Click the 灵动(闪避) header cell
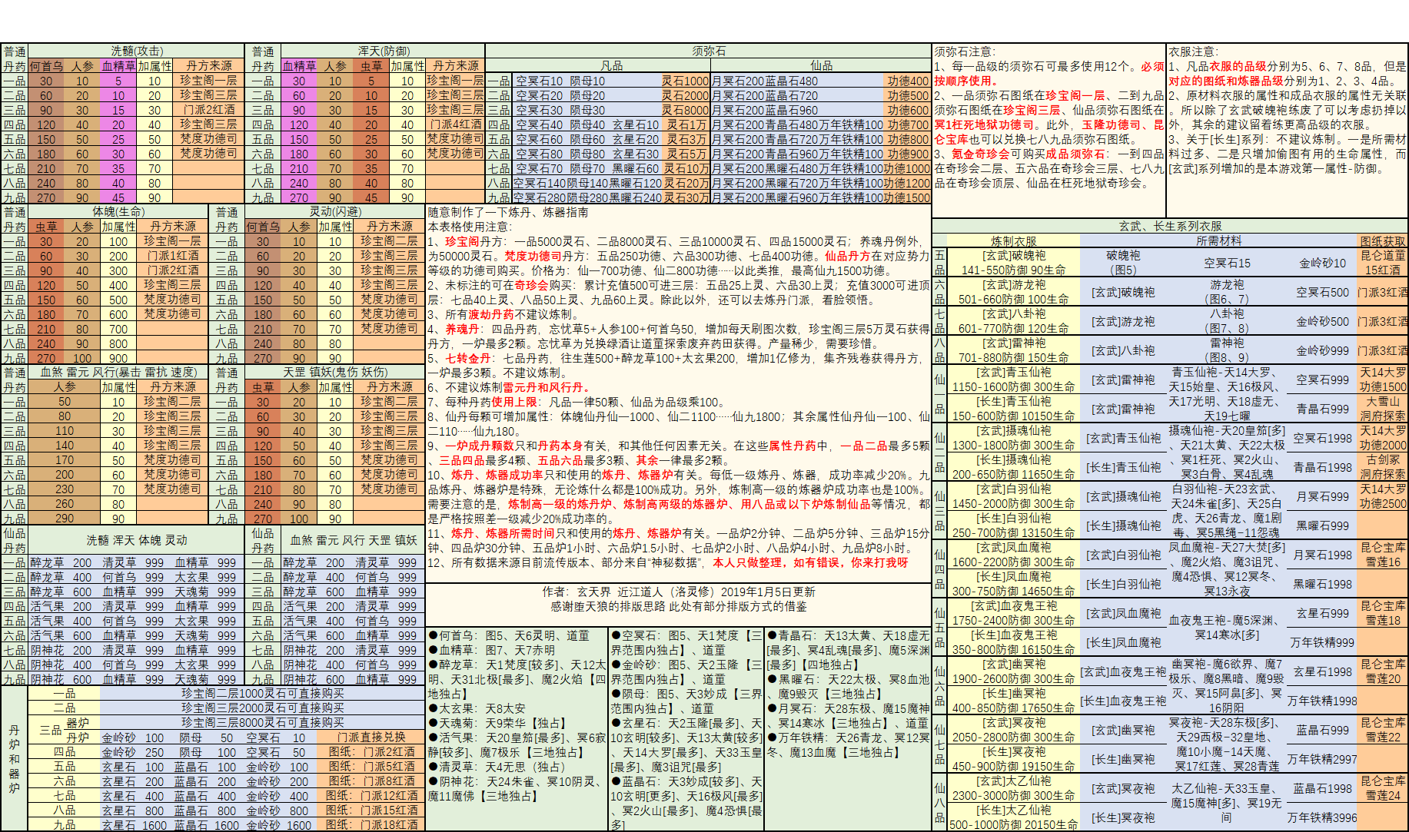This screenshot has height=832, width=1409. click(334, 211)
